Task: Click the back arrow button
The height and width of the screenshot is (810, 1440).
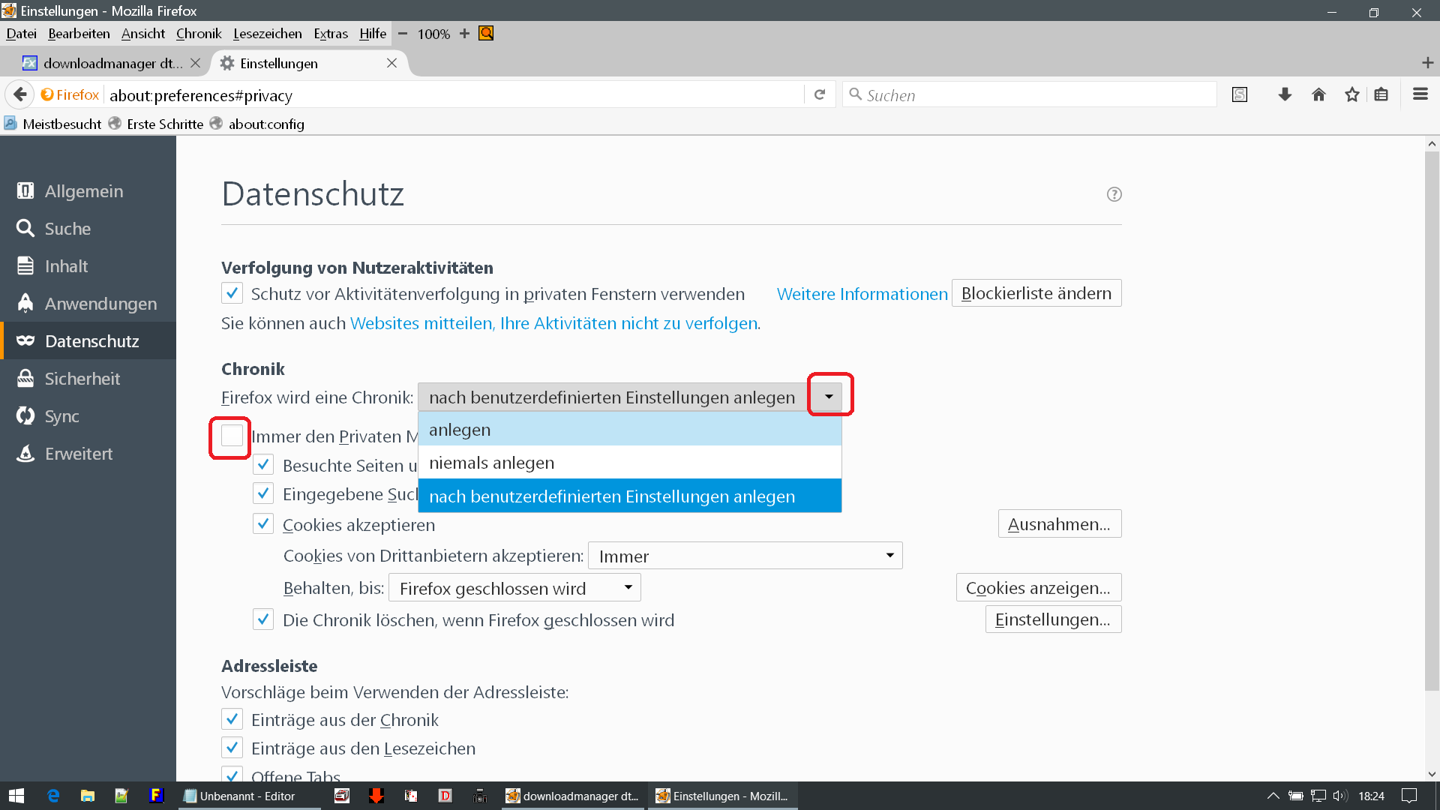Action: click(20, 94)
